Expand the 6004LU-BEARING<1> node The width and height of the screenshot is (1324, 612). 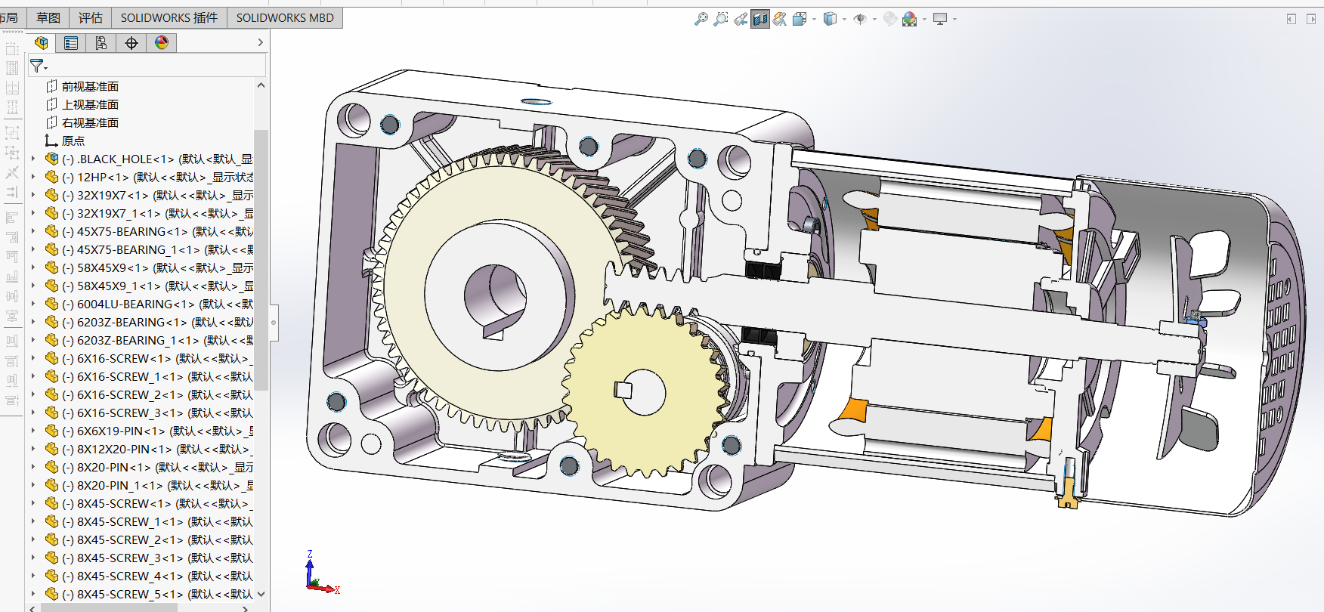(33, 304)
